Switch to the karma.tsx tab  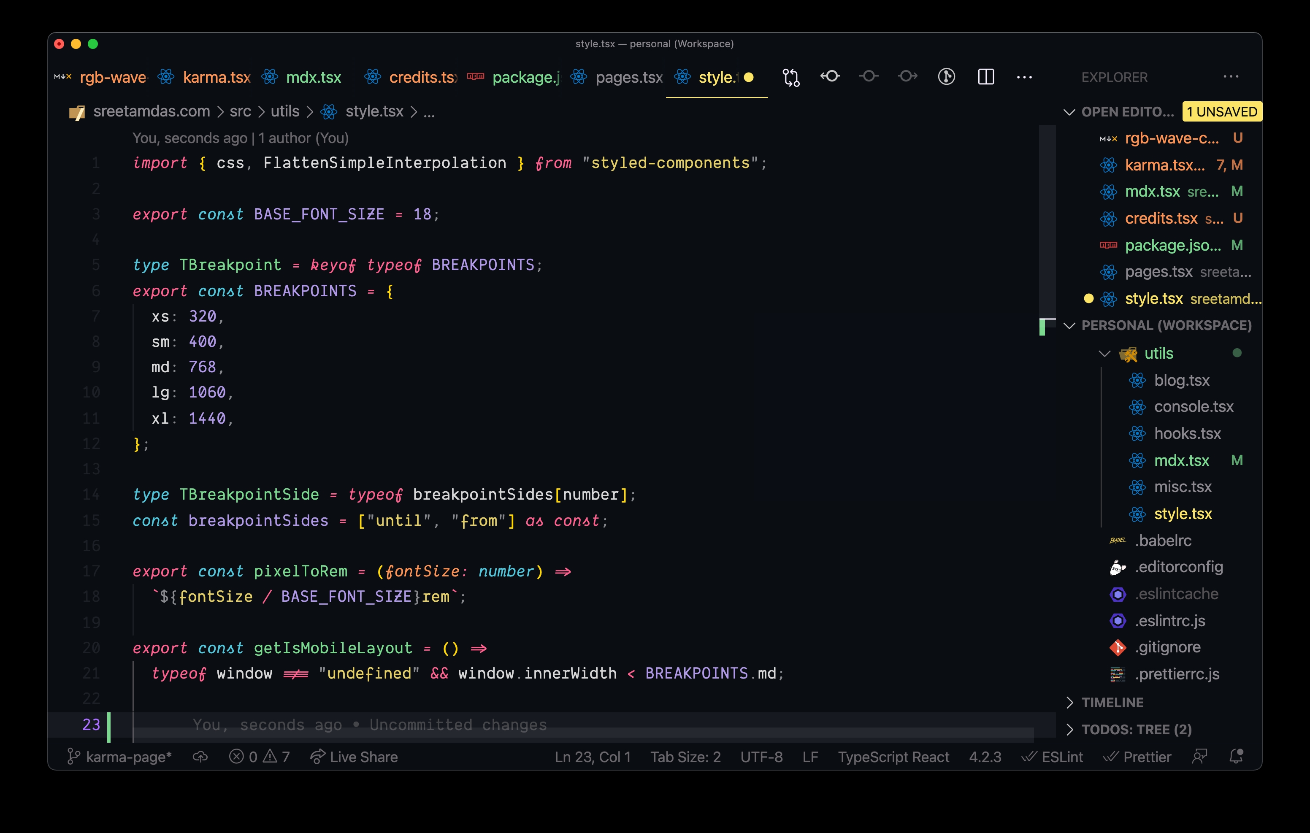pos(204,77)
